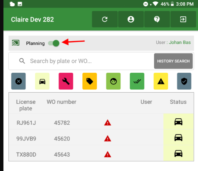The height and width of the screenshot is (171, 198).
Task: Select the double checkmark filter
Action: 137,81
